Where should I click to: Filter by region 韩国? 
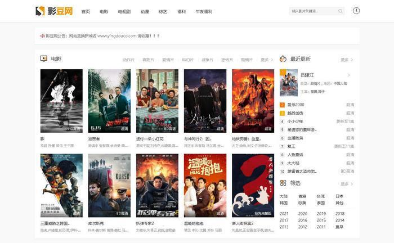click(x=284, y=203)
